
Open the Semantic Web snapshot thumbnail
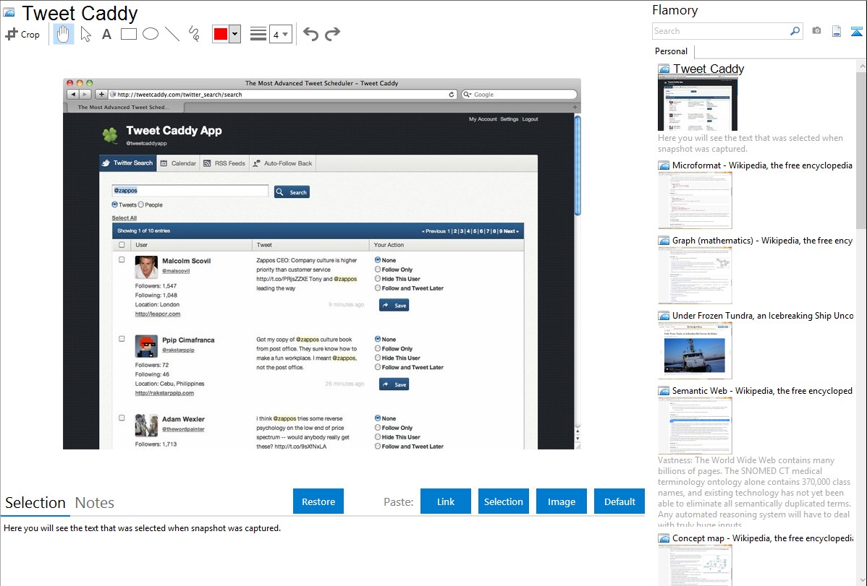coord(695,426)
